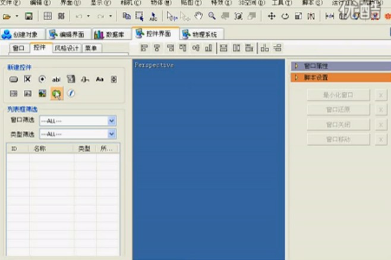Create a new slider control
The width and height of the screenshot is (391, 260).
(85, 79)
